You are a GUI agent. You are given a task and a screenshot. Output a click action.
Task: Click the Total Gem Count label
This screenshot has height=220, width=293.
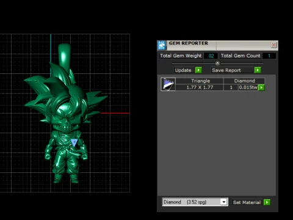(x=241, y=56)
